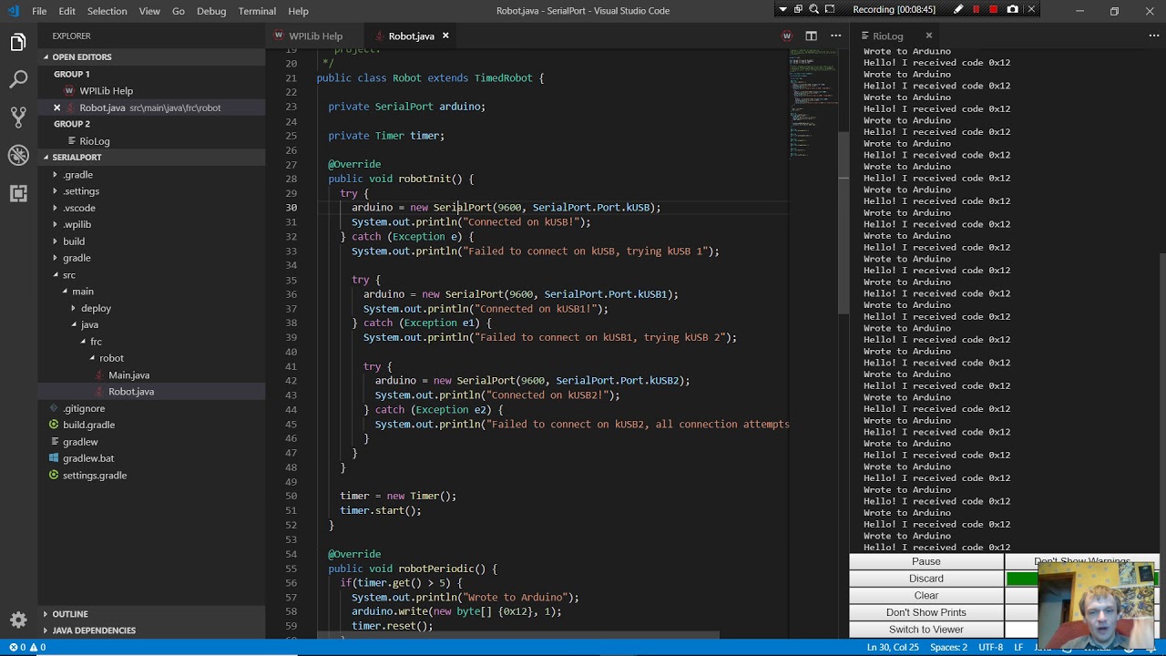Click the WPILib command icon in editor toolbar

787,36
